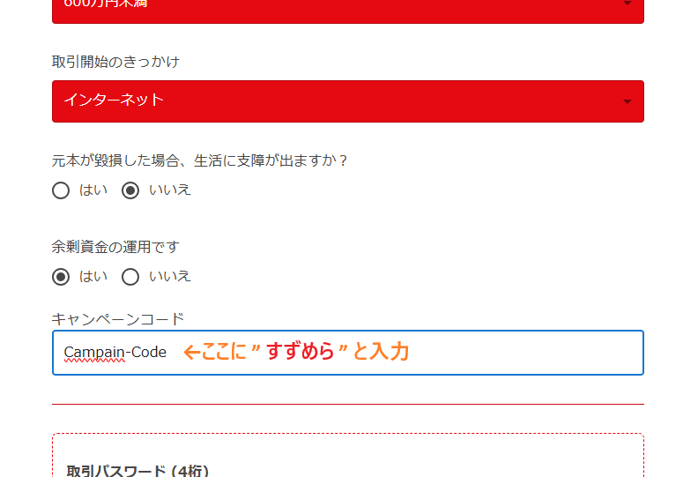Click the はい label under 元本が毀損した場合 question
Screen dimensions: 698x477
click(93, 190)
